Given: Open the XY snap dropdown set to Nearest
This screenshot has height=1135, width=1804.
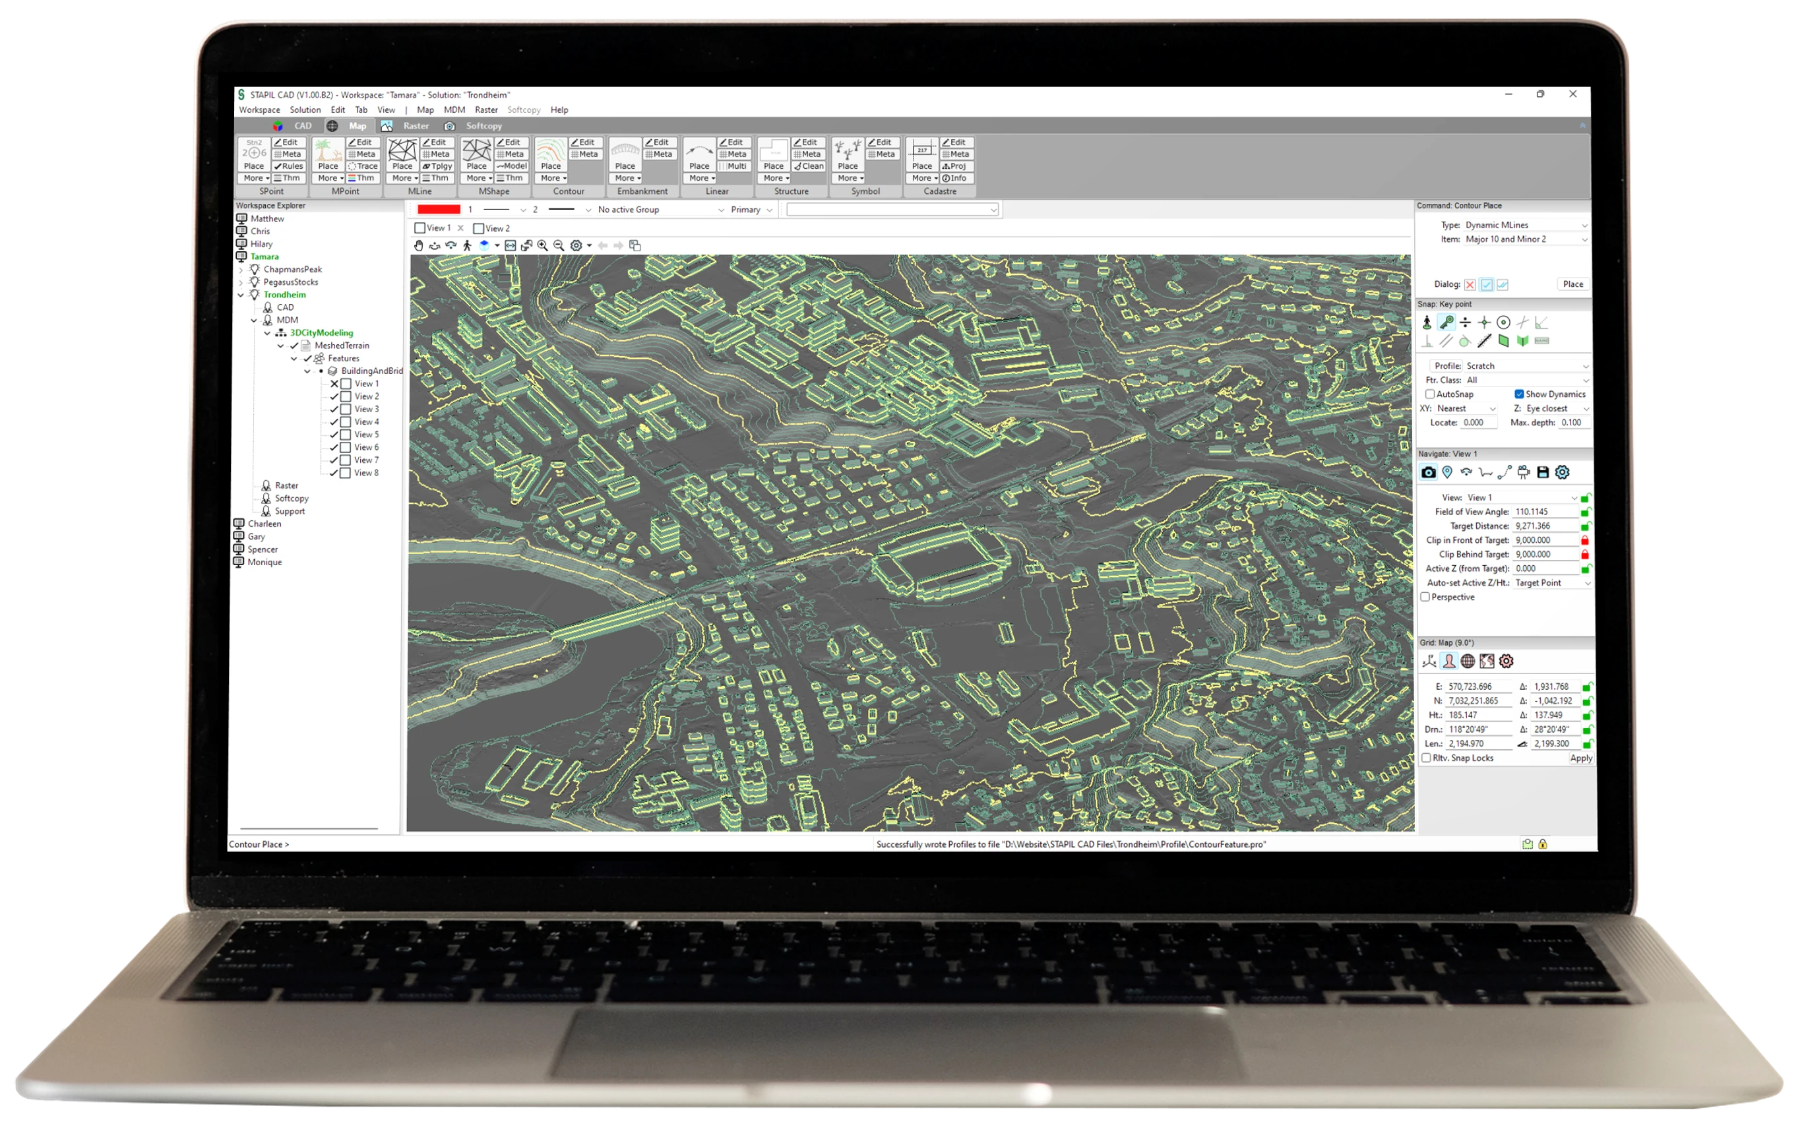Looking at the screenshot, I should pos(1466,409).
